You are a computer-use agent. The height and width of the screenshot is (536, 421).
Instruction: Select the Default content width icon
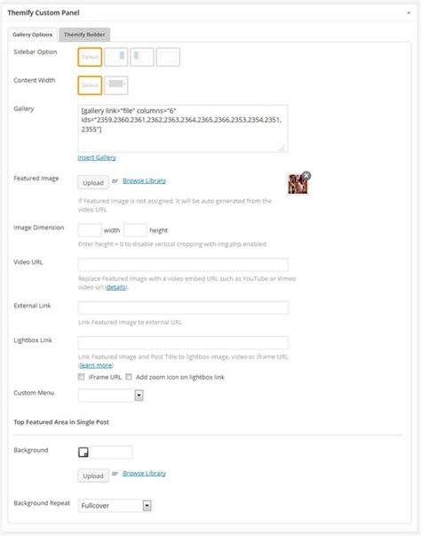(x=90, y=85)
